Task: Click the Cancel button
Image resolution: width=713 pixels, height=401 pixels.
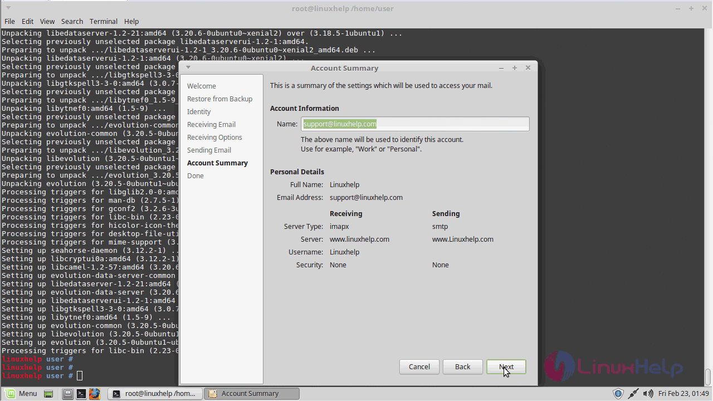Action: click(419, 366)
